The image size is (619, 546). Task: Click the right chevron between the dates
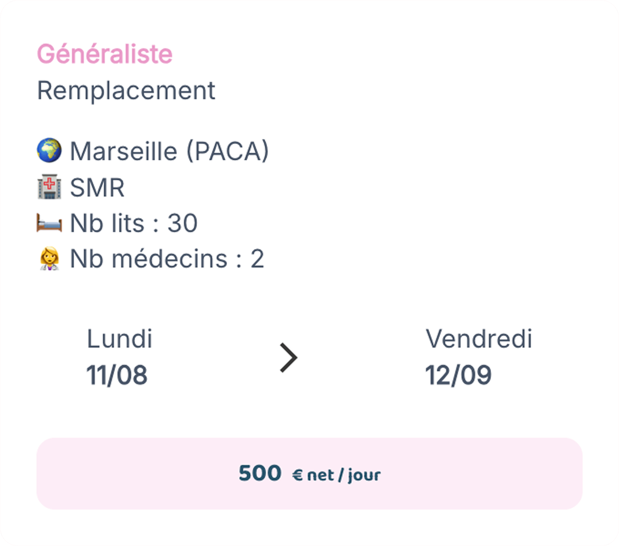pyautogui.click(x=289, y=358)
